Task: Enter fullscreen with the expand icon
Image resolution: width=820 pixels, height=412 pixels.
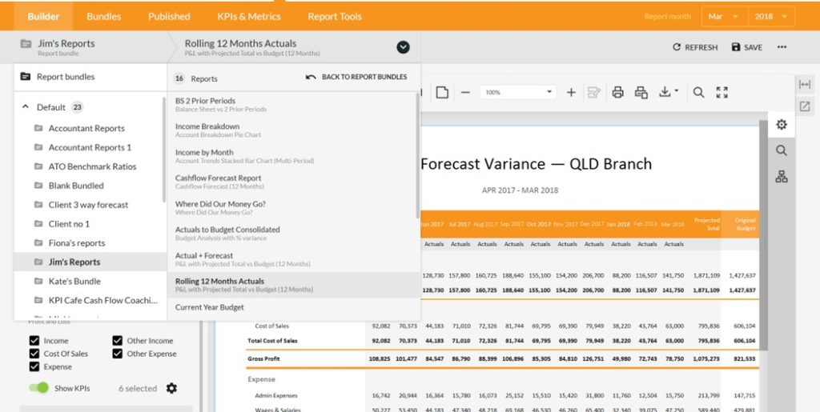Action: pos(722,93)
